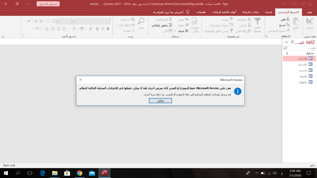Switch to بيانات خارجية (External Data) tab
Viewport: 317px width, 178px height.
(x=250, y=12)
